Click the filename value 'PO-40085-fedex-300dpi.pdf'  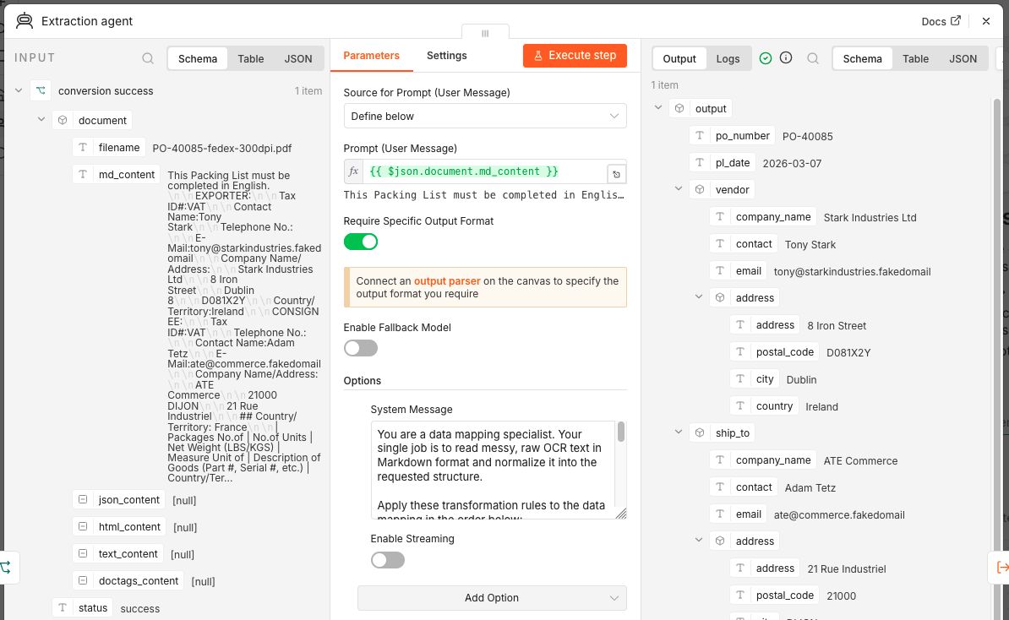222,148
